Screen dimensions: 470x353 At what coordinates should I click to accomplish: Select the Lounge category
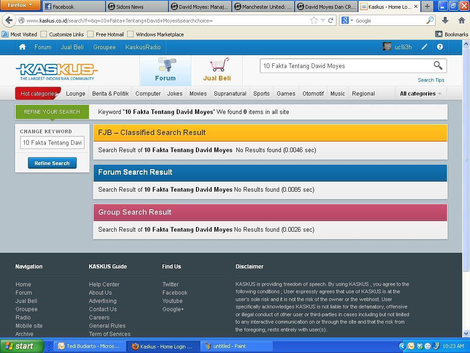point(76,94)
